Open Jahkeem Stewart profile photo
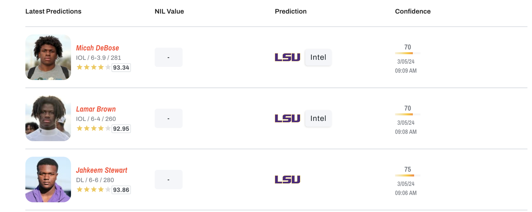This screenshot has width=532, height=212. pos(48,179)
